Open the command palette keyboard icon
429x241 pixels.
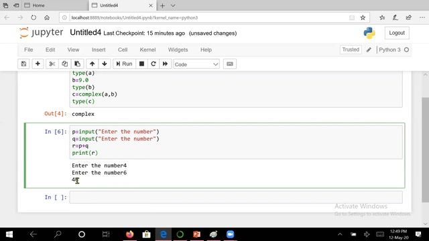[x=230, y=64]
